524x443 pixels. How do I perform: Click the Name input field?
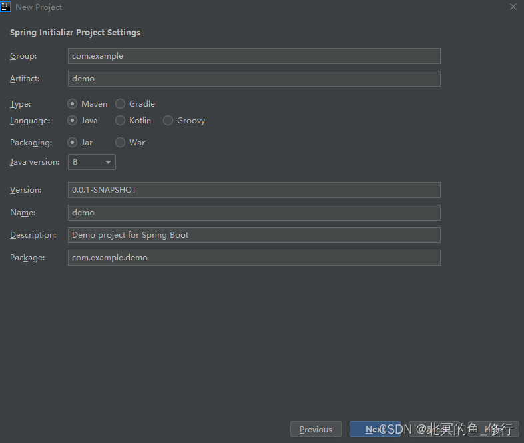[254, 213]
